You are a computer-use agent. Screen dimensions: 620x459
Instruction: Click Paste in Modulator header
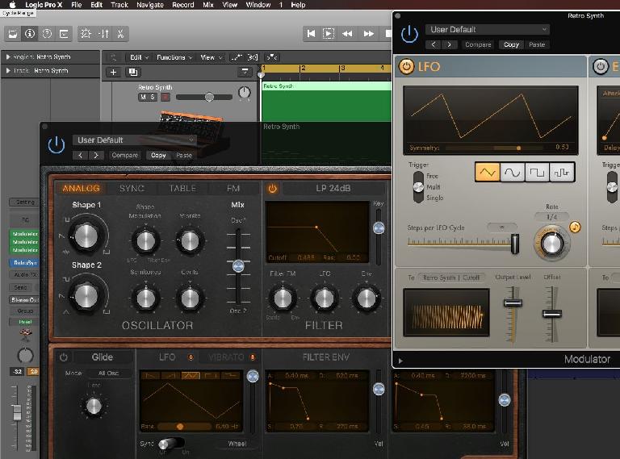(x=537, y=44)
